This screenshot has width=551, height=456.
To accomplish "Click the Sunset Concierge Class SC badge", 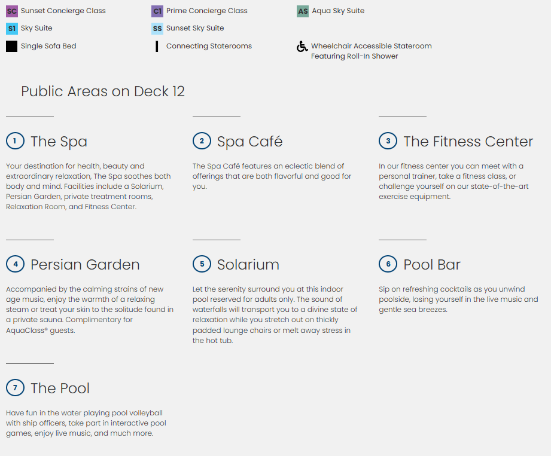I will click(x=11, y=11).
